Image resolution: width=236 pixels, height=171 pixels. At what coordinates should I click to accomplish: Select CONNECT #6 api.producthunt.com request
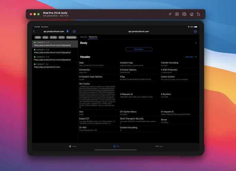point(55,66)
